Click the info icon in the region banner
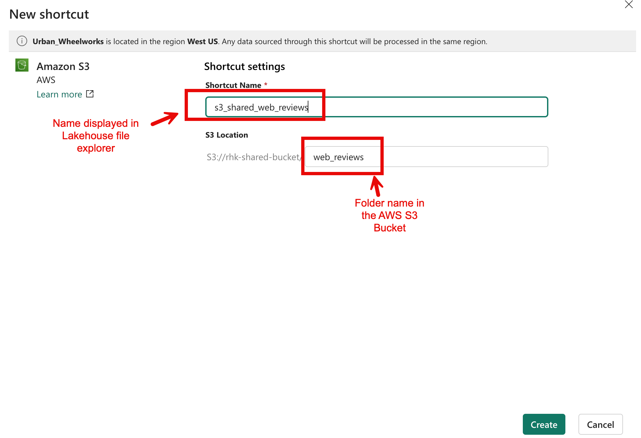 22,41
